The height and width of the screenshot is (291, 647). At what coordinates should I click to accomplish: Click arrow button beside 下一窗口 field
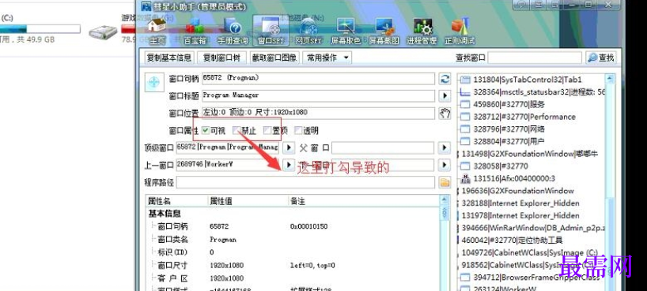pyautogui.click(x=445, y=165)
